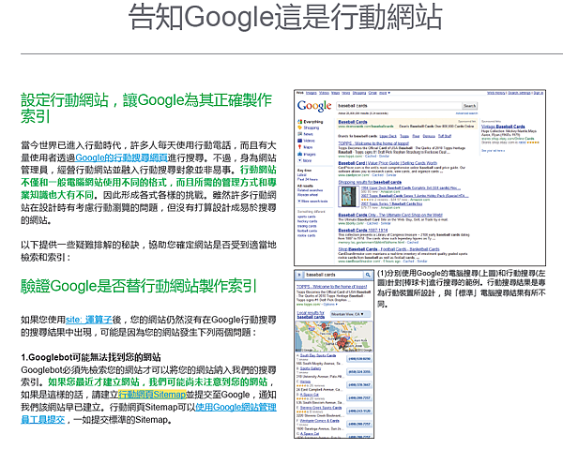The height and width of the screenshot is (449, 563).
Task: Click the mobile baseball cards search screenshot
Action: [x=334, y=354]
